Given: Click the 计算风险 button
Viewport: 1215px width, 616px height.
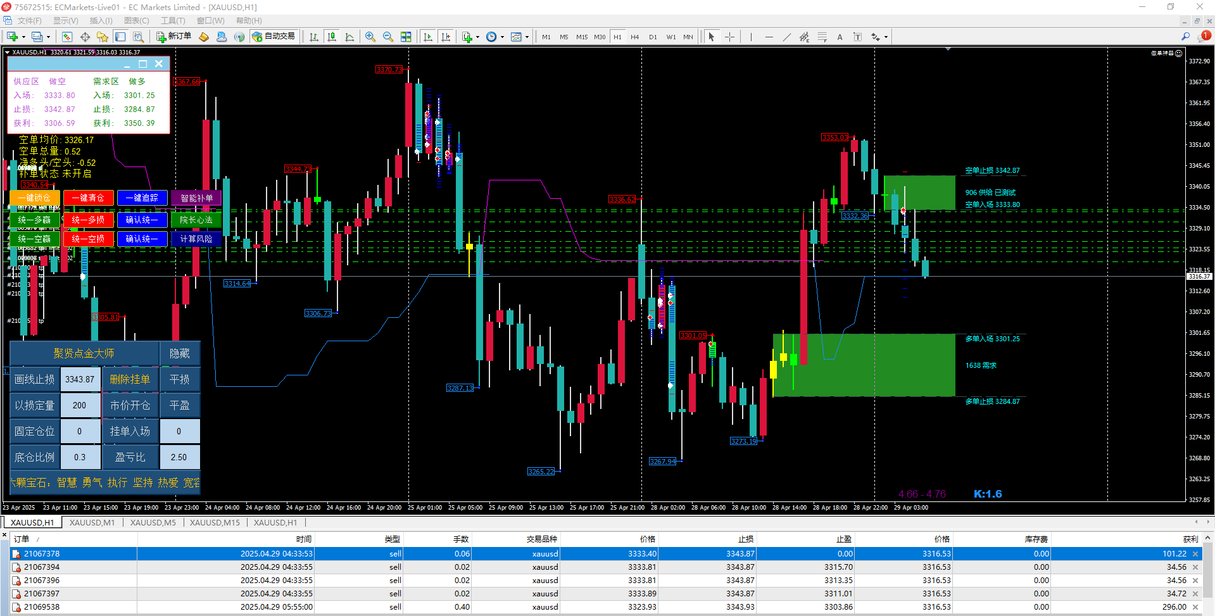Looking at the screenshot, I should (x=196, y=239).
